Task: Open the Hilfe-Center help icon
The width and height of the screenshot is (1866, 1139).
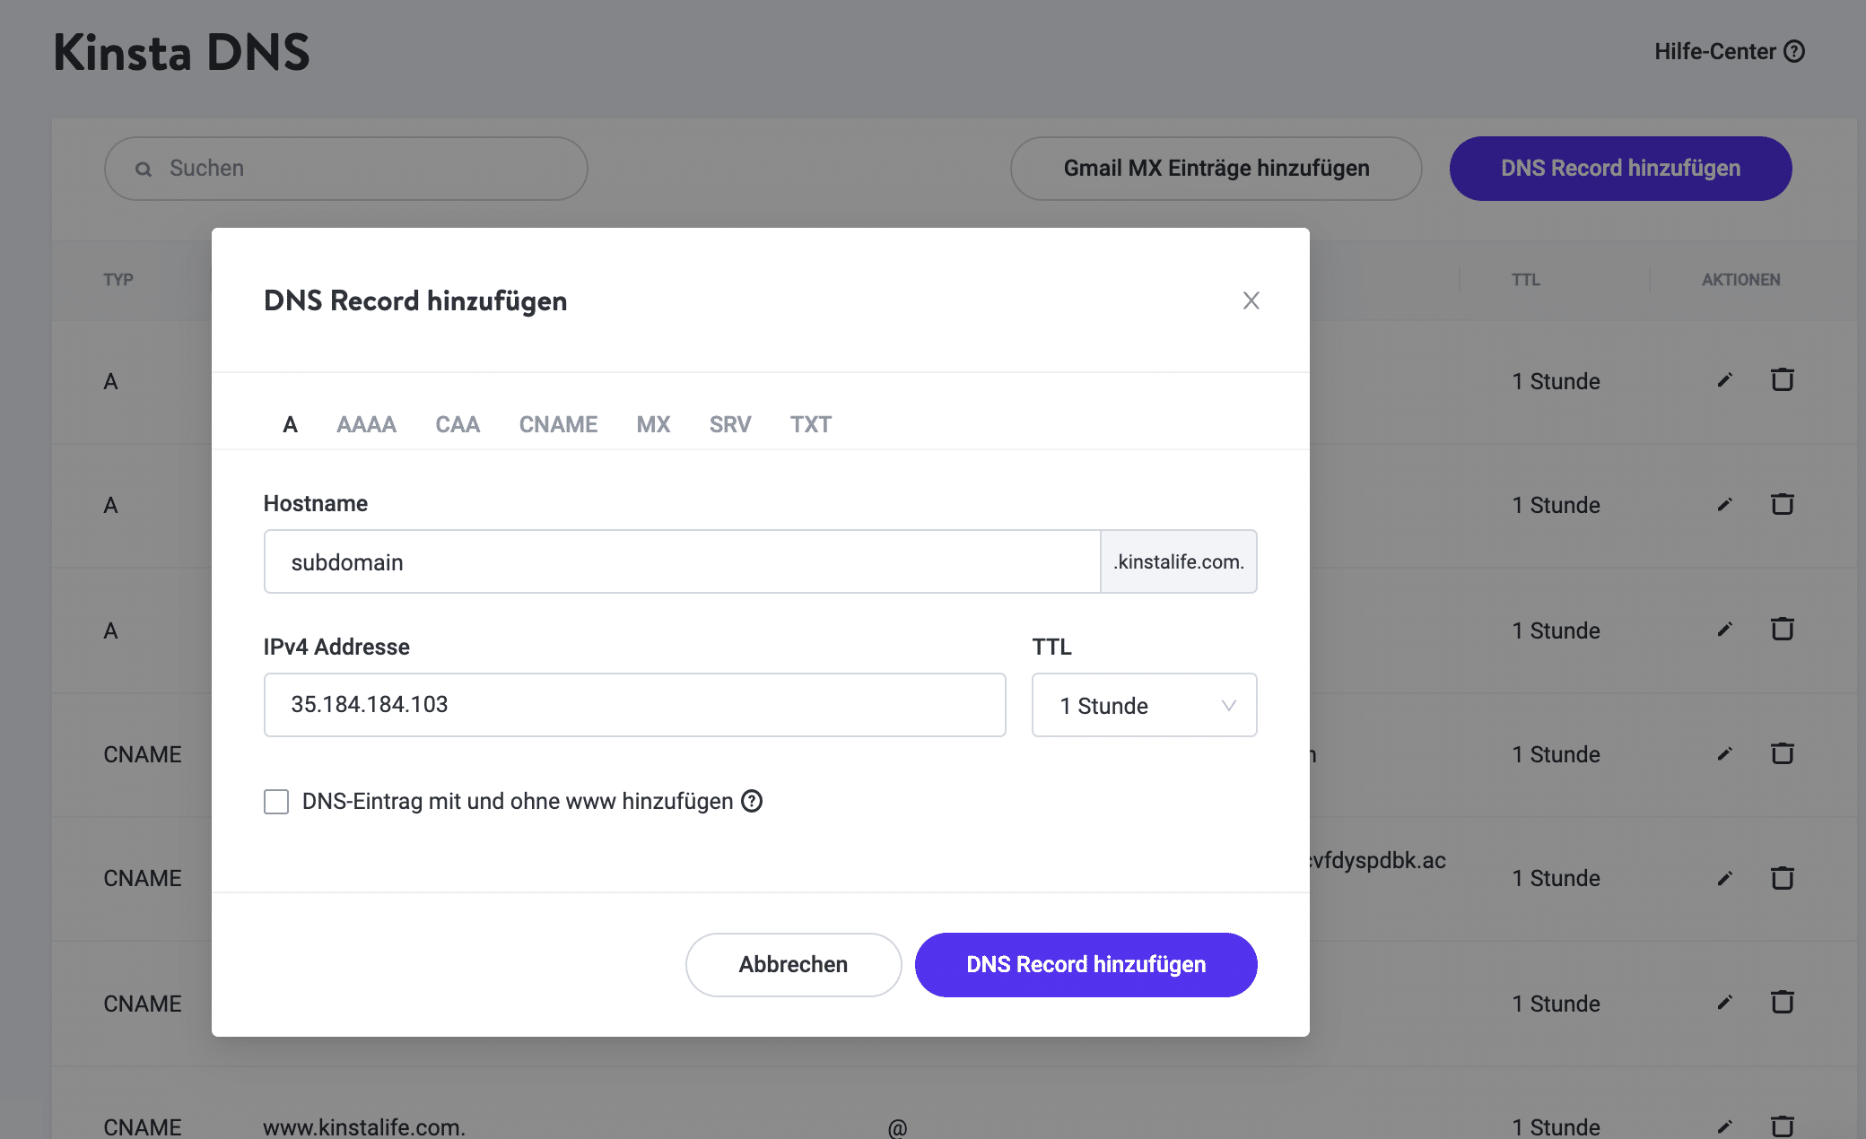Action: tap(1794, 51)
